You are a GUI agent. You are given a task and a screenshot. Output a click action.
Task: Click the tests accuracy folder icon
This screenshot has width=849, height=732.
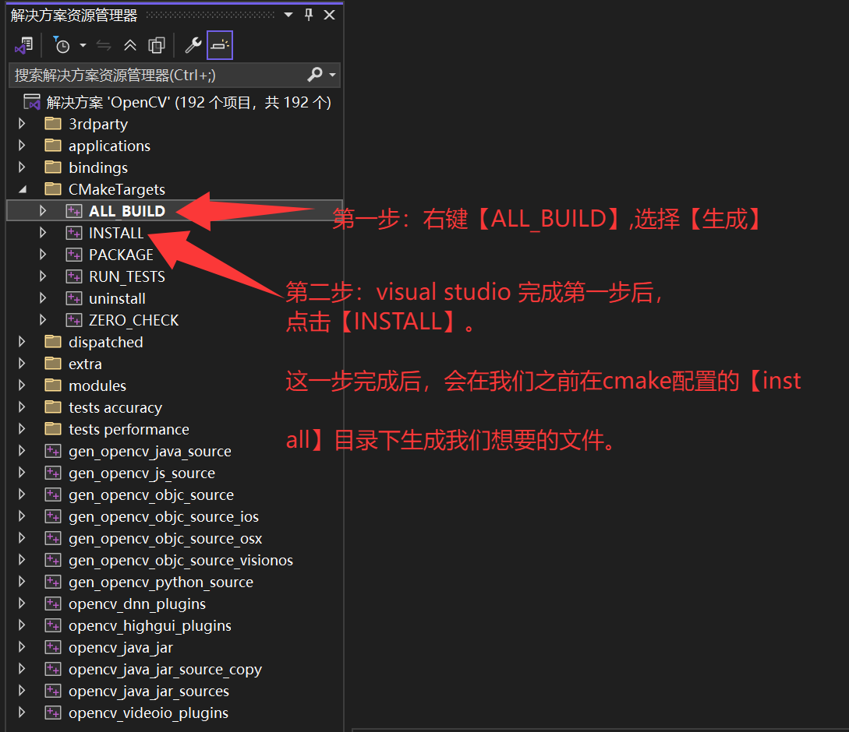pos(53,406)
